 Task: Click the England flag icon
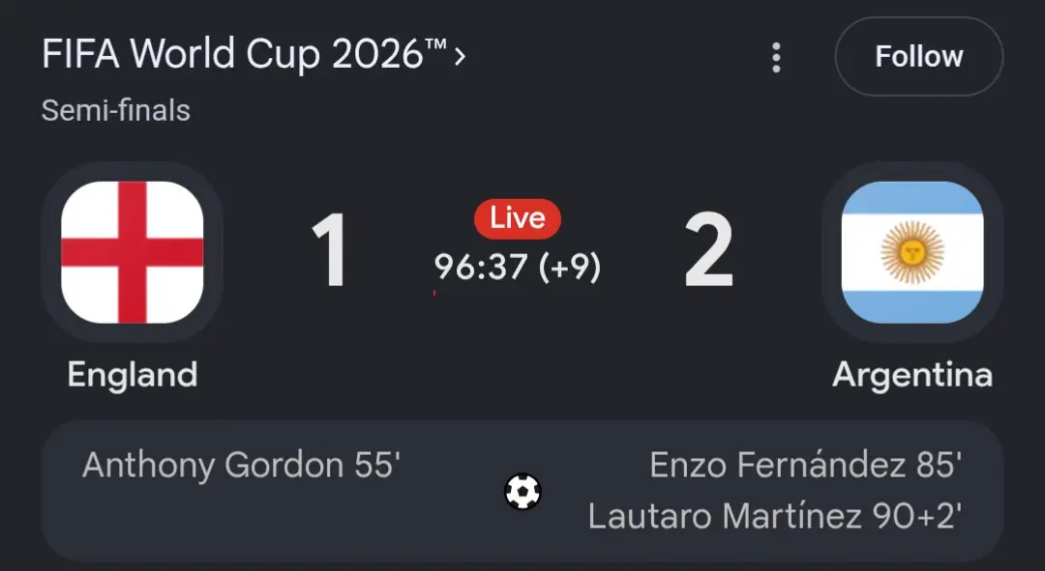[132, 252]
